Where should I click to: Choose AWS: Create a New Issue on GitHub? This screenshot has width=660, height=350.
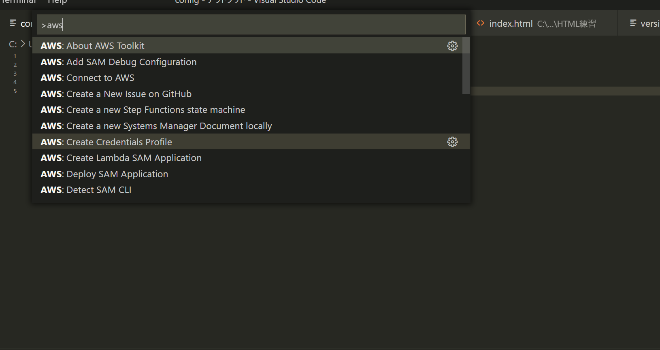[x=251, y=94]
